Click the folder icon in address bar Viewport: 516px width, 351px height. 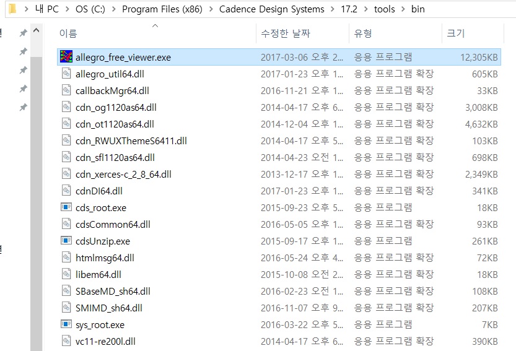click(x=12, y=9)
